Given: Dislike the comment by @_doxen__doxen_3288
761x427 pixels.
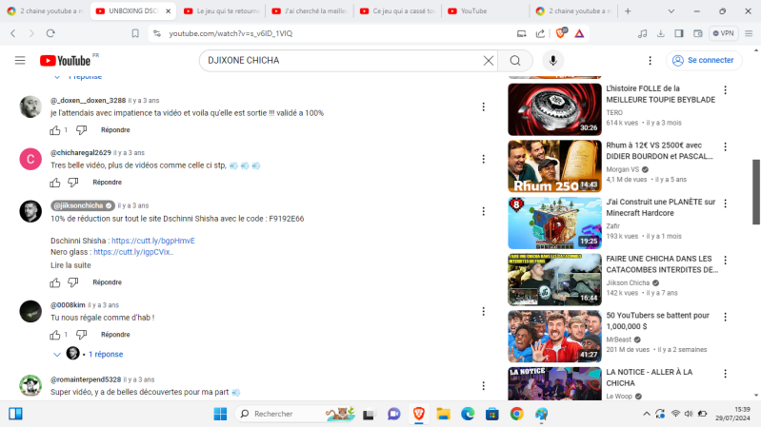Looking at the screenshot, I should [x=82, y=130].
